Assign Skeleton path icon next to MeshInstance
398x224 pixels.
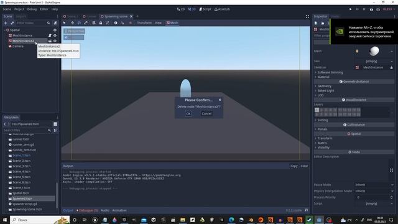(x=391, y=67)
